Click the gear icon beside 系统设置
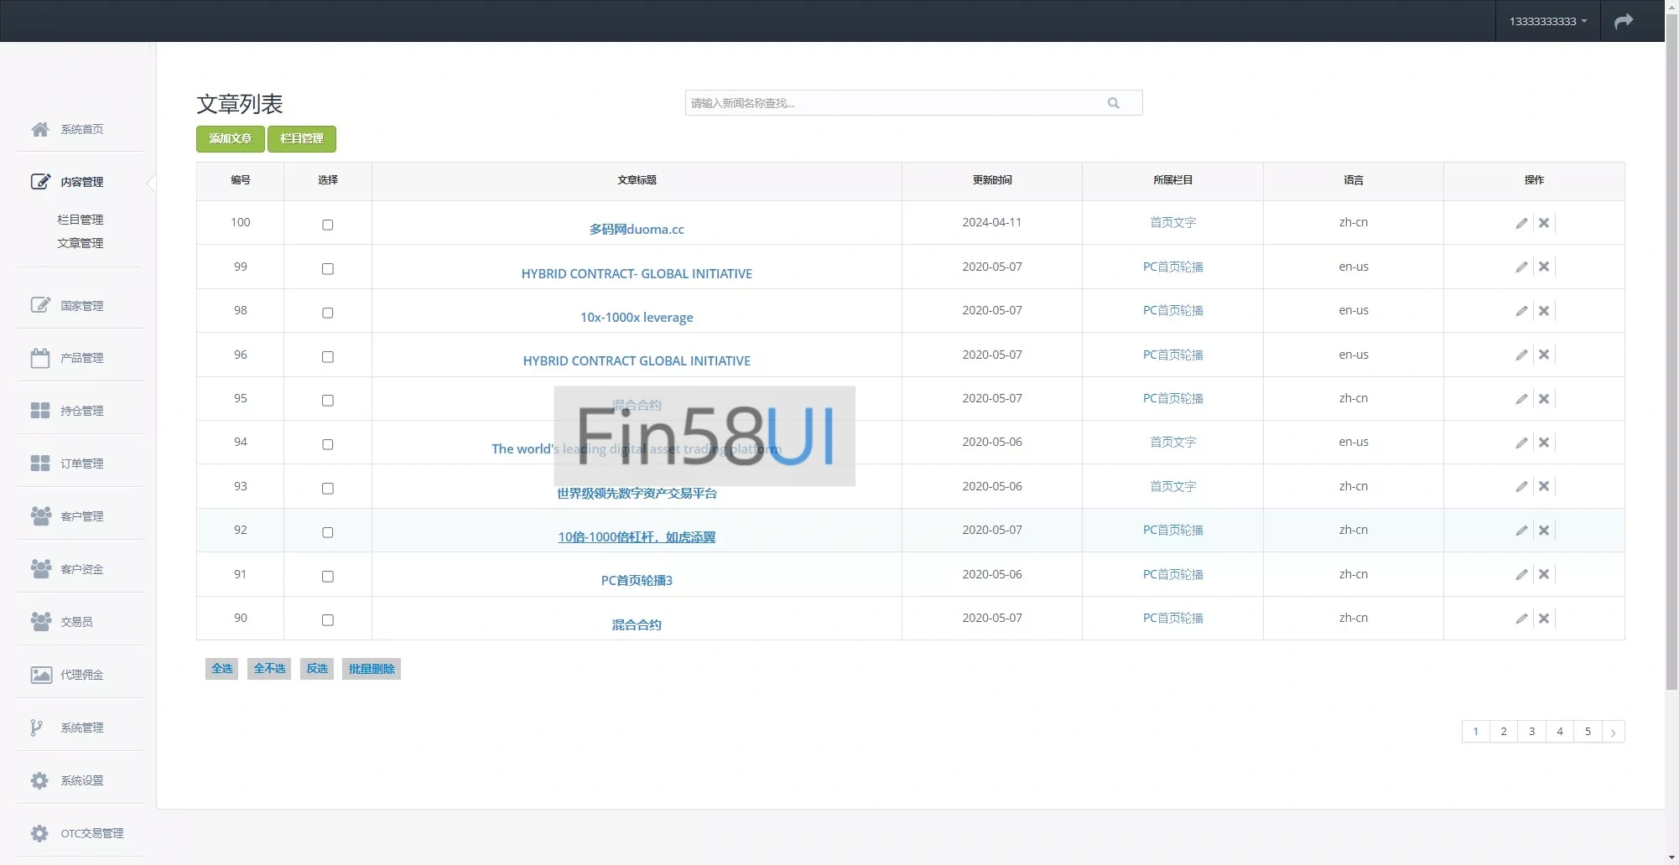The width and height of the screenshot is (1679, 865). pos(39,780)
